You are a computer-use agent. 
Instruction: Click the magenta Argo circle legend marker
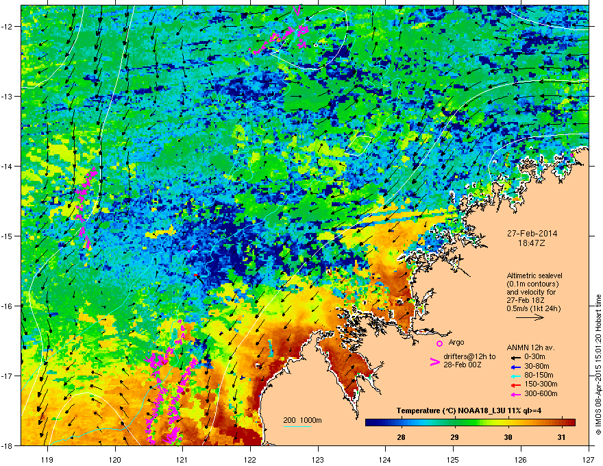click(439, 343)
